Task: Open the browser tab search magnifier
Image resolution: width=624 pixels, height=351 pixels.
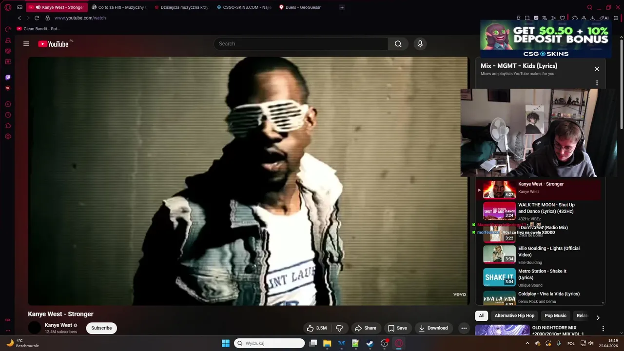Action: click(x=589, y=7)
